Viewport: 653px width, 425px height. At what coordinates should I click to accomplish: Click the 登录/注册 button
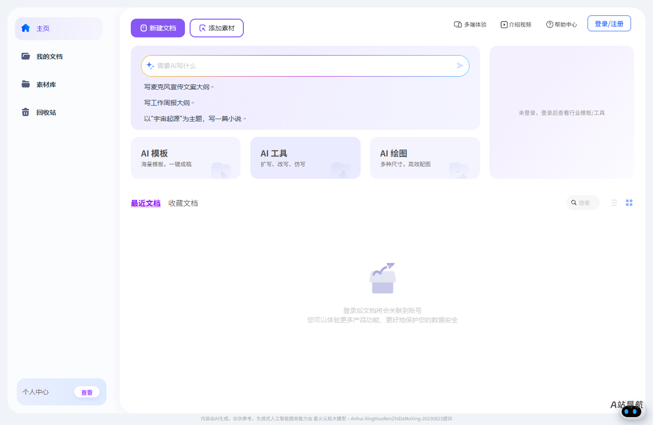coord(609,23)
